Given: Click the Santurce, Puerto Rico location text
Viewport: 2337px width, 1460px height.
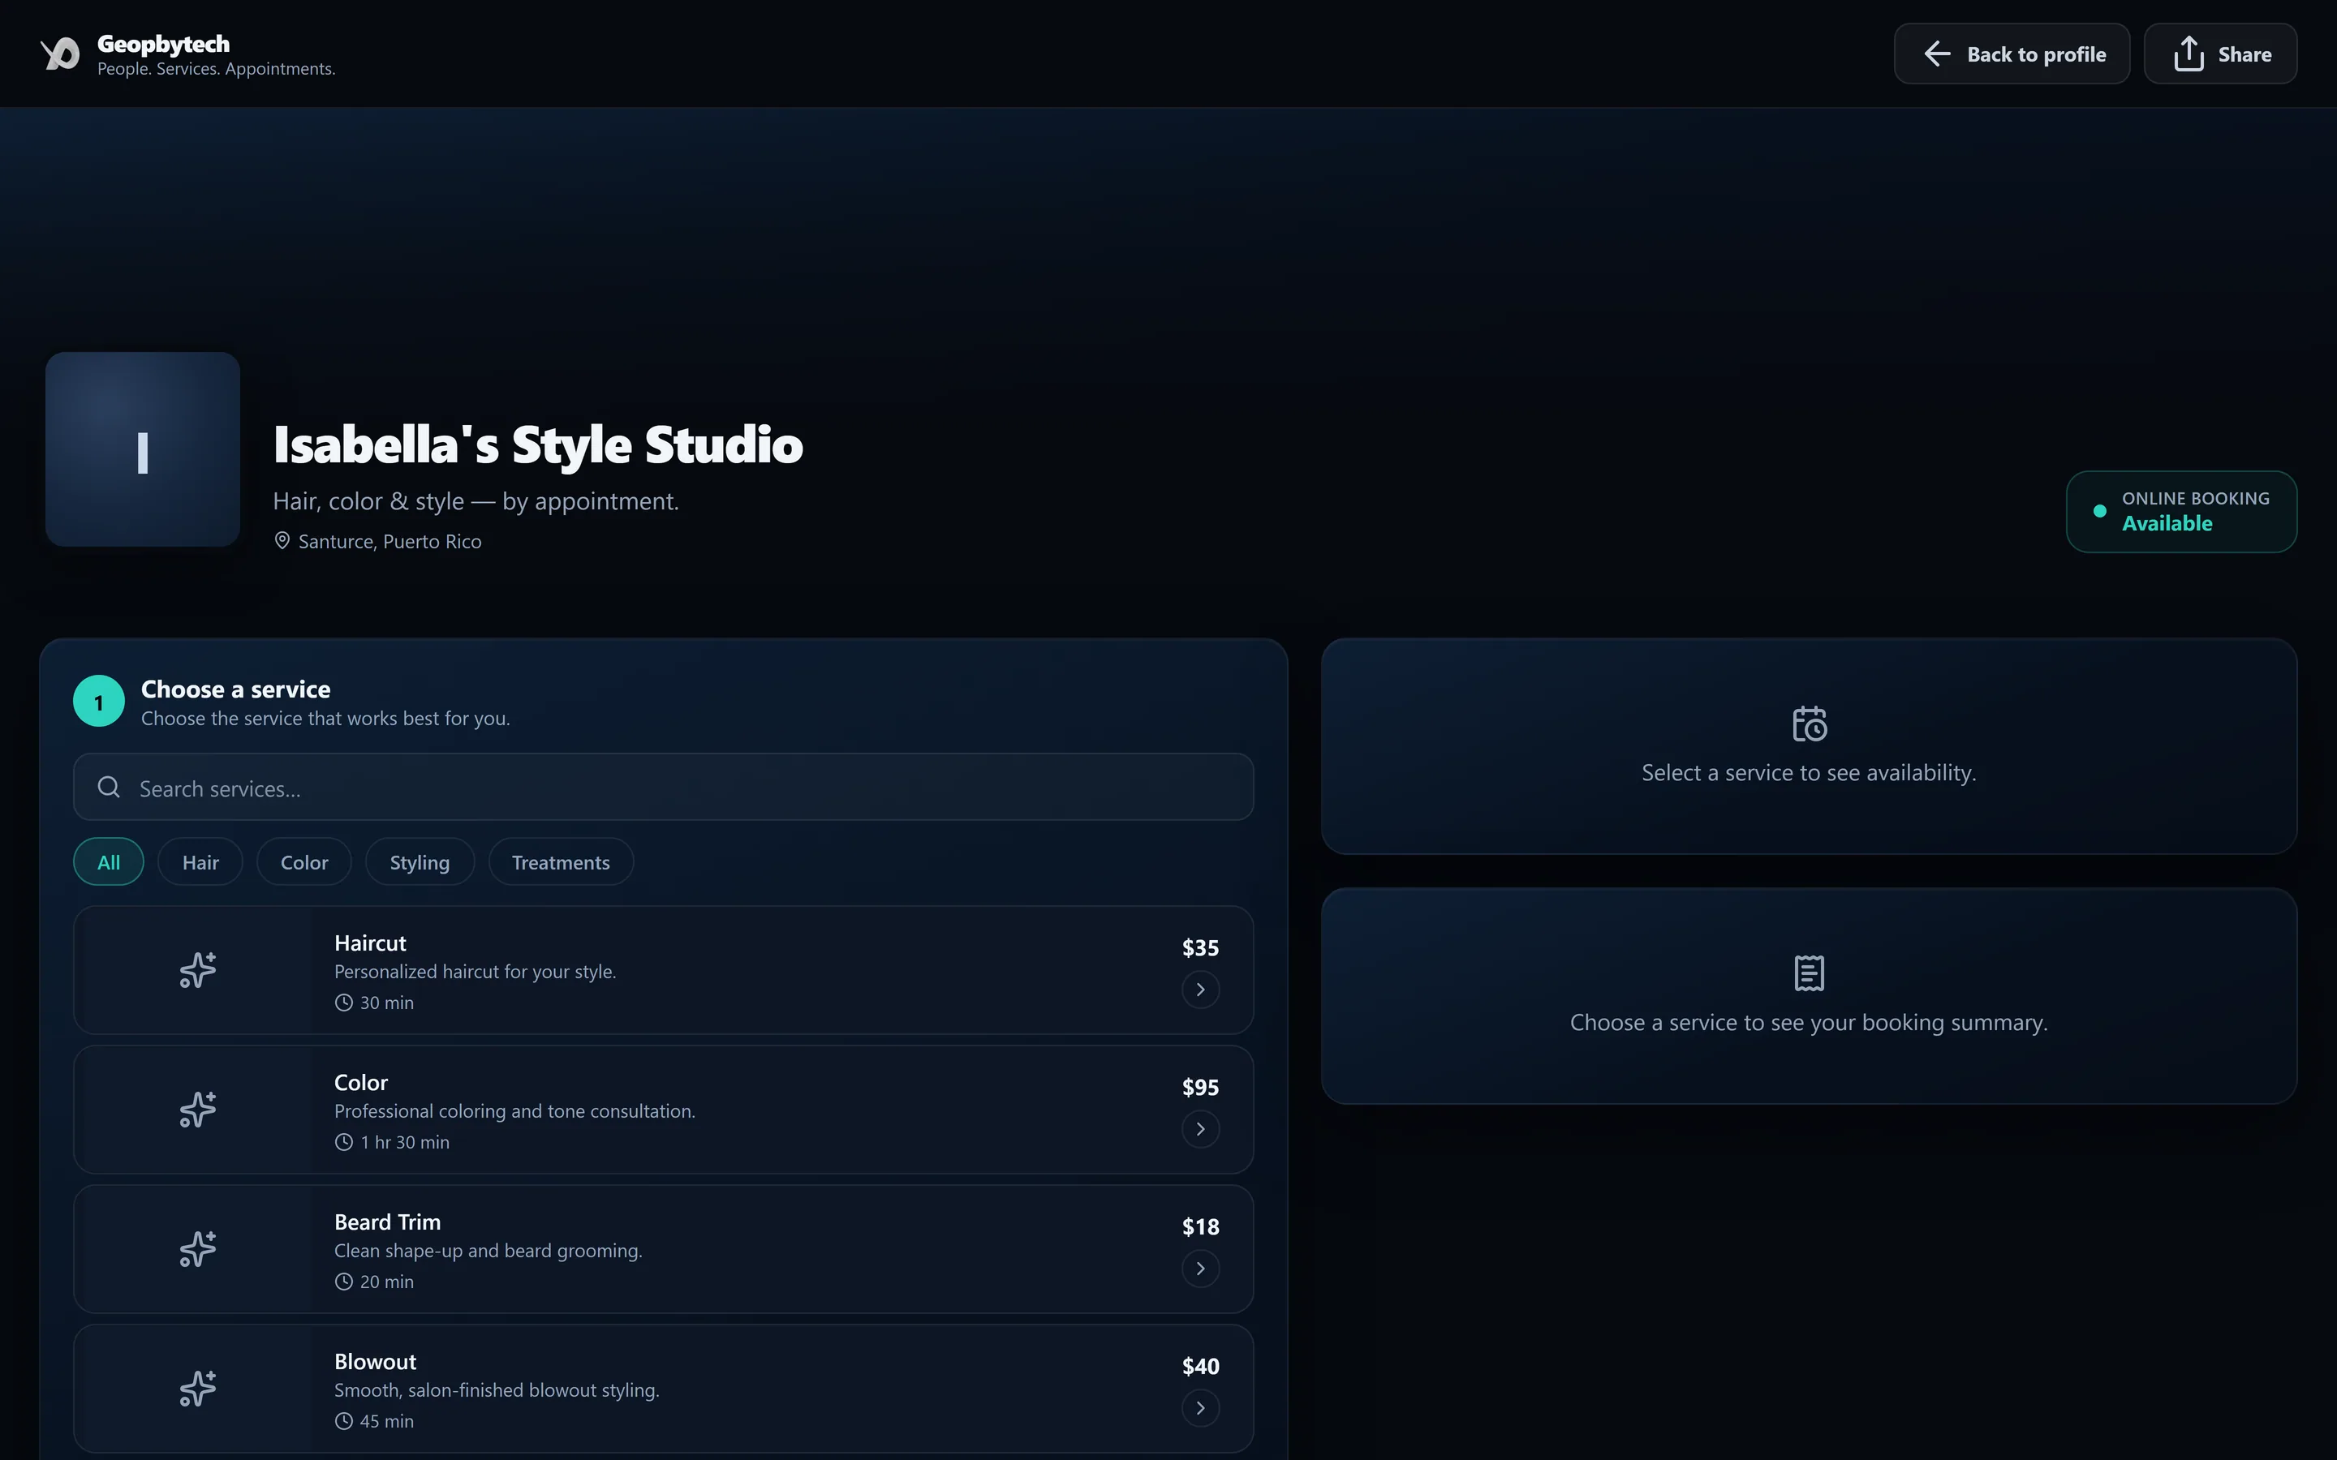Looking at the screenshot, I should pos(390,542).
